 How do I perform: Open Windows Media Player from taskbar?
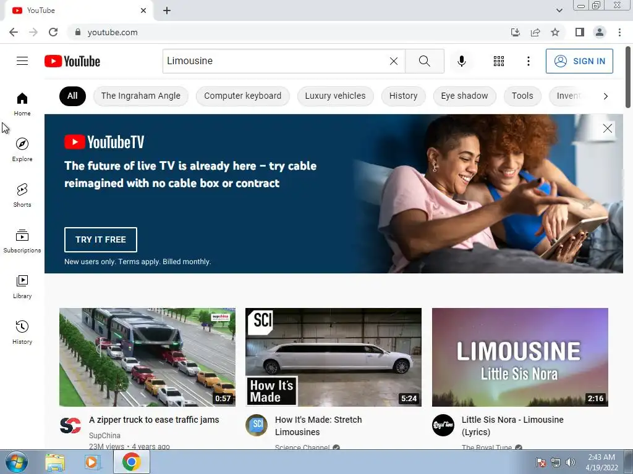pyautogui.click(x=93, y=462)
